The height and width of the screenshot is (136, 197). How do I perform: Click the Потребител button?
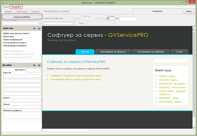[157, 11]
